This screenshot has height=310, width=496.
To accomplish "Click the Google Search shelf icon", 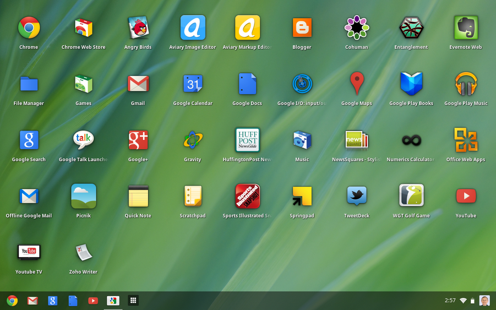I will (x=52, y=301).
